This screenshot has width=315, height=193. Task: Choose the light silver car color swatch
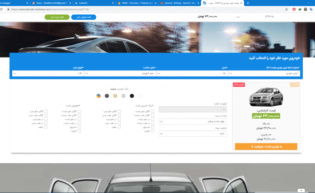[x=123, y=96]
